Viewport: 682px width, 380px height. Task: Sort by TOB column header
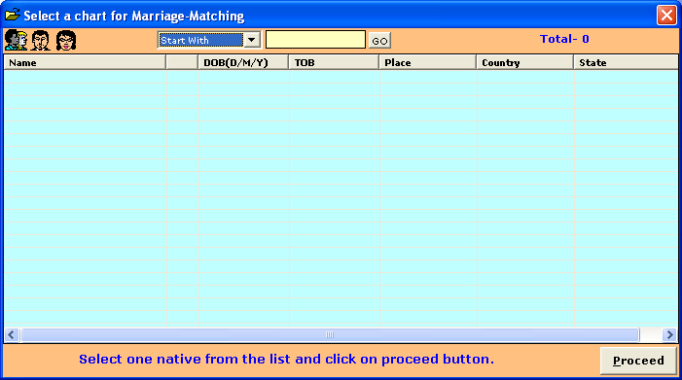[x=334, y=62]
